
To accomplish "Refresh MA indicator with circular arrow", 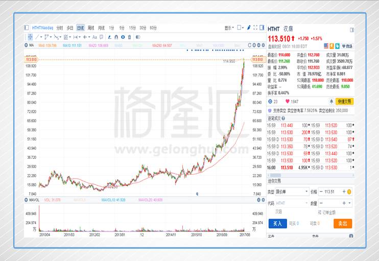I will point(250,45).
